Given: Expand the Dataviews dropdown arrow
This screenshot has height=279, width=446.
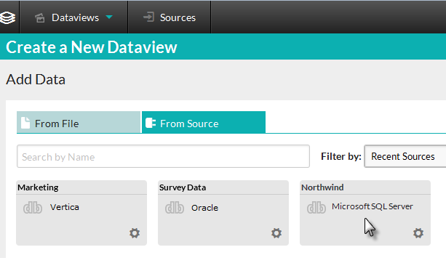Looking at the screenshot, I should (109, 17).
